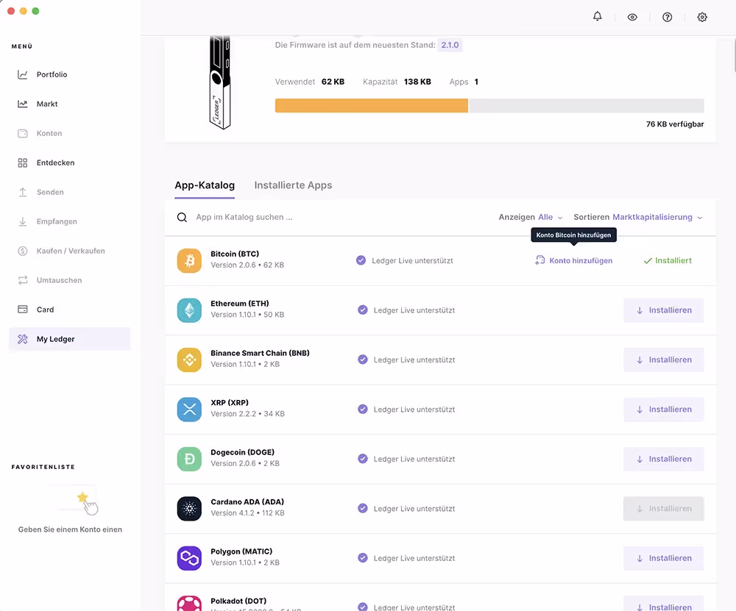The width and height of the screenshot is (736, 611).
Task: Click the Umtauschen swap icon
Action: (x=23, y=280)
